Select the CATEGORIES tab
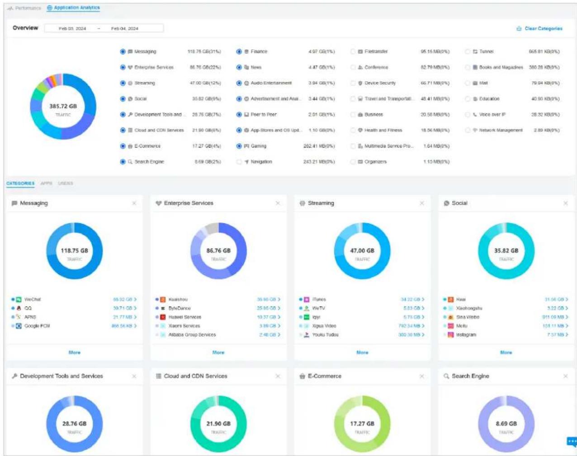The width and height of the screenshot is (577, 456). pos(20,183)
